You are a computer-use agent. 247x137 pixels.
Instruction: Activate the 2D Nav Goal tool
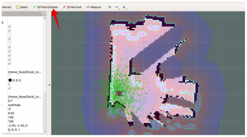[x=72, y=7]
